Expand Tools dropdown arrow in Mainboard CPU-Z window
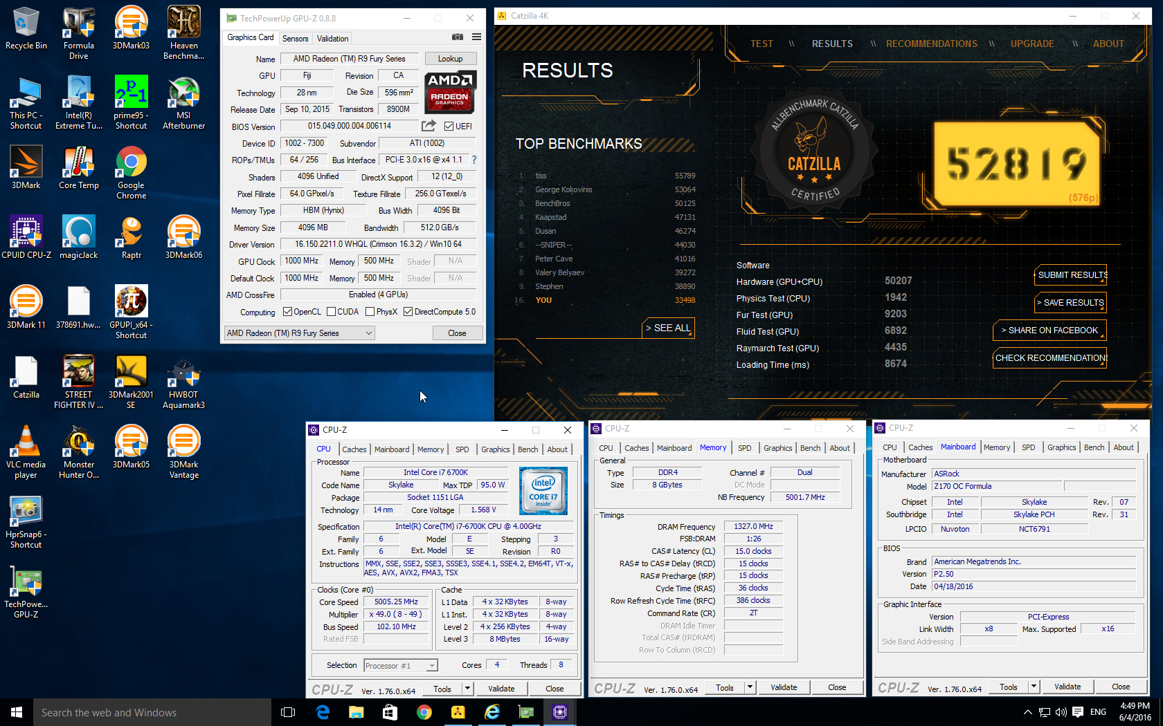This screenshot has height=726, width=1163. (1034, 687)
